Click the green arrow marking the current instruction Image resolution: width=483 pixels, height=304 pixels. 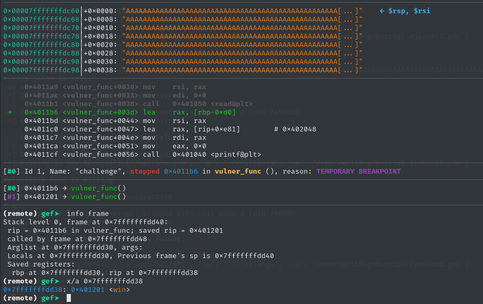pyautogui.click(x=10, y=112)
